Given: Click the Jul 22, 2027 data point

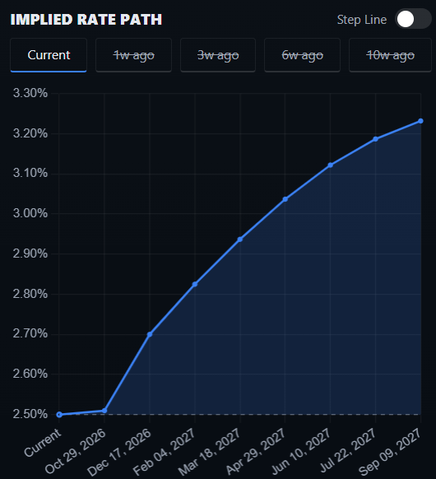Looking at the screenshot, I should coord(376,139).
